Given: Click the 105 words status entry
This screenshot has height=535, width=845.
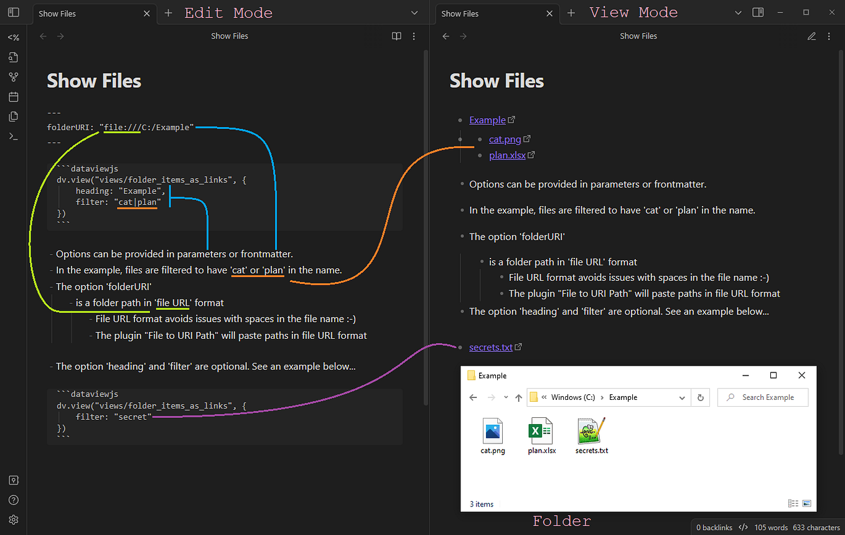Looking at the screenshot, I should (x=770, y=528).
